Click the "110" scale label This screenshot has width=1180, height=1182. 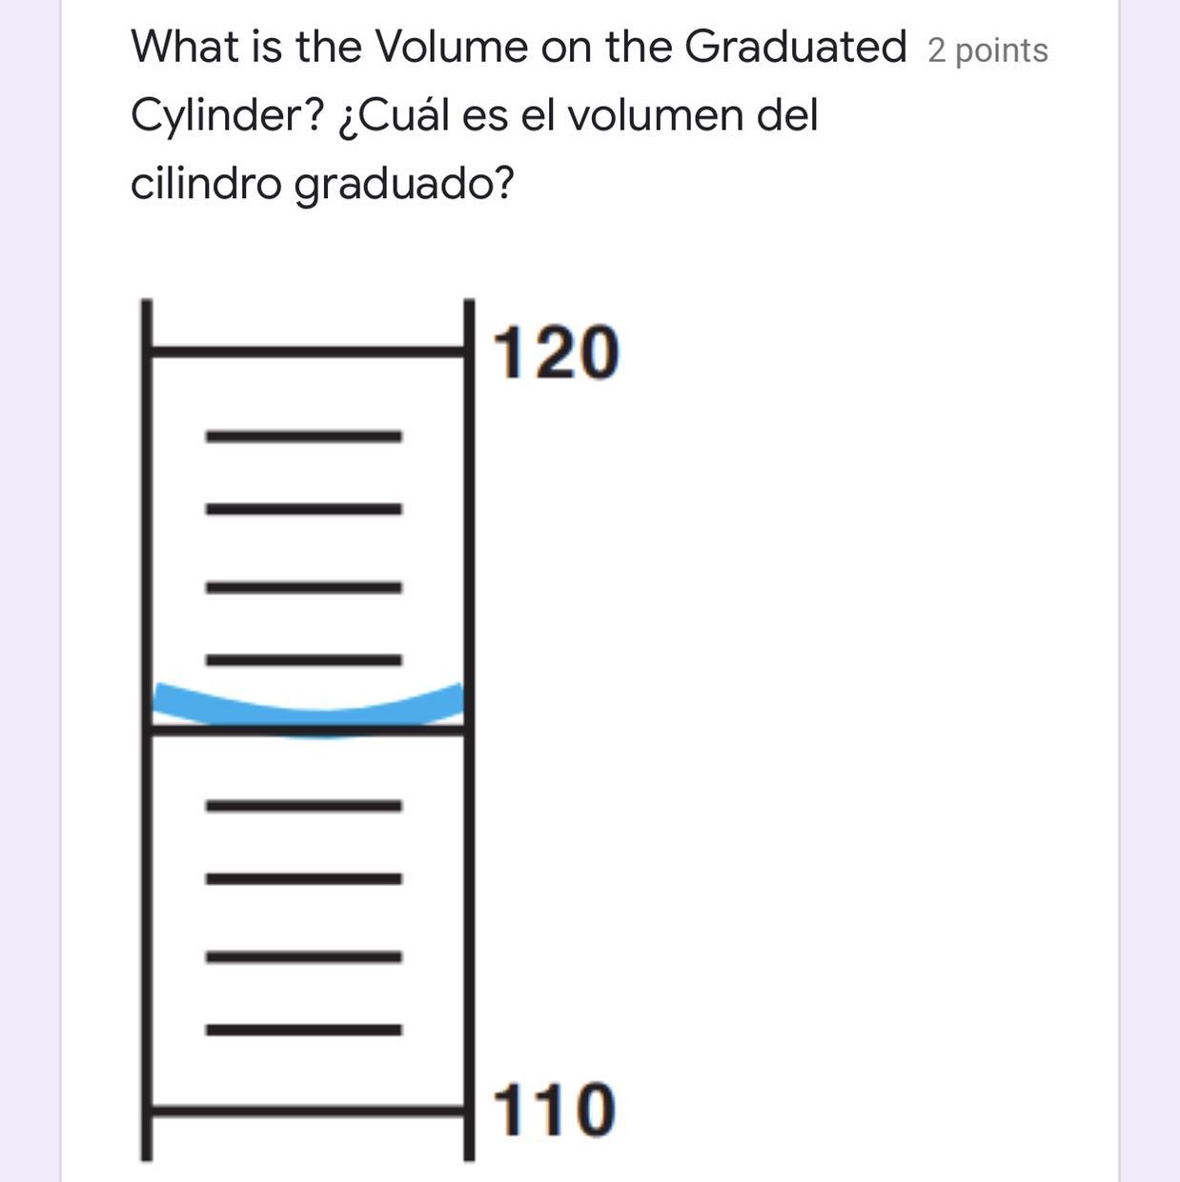click(x=553, y=1111)
